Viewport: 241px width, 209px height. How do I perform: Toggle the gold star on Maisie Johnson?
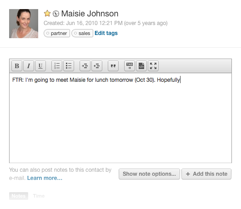(47, 14)
